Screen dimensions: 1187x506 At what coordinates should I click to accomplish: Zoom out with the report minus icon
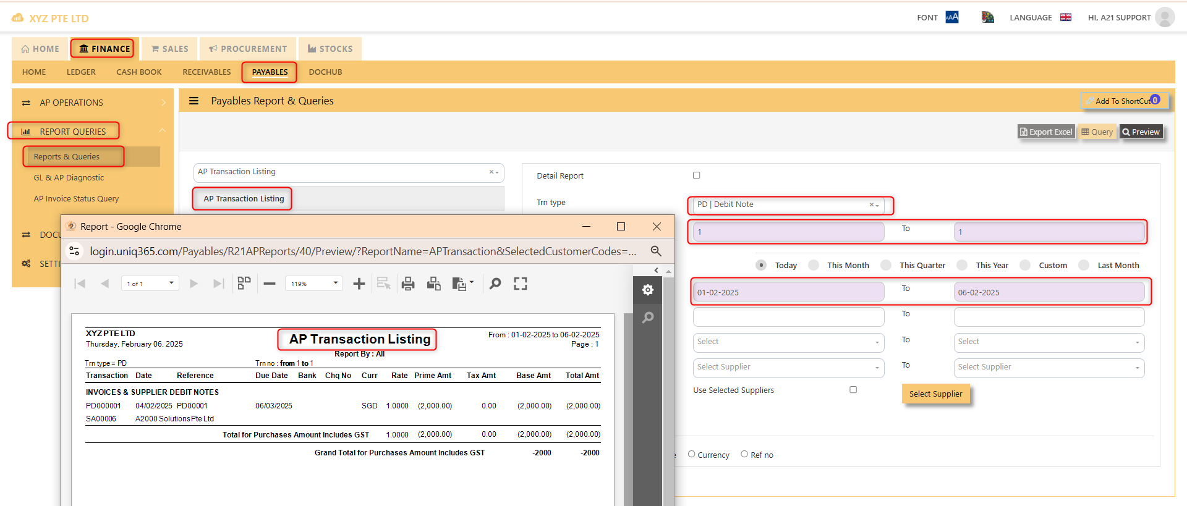pos(270,284)
